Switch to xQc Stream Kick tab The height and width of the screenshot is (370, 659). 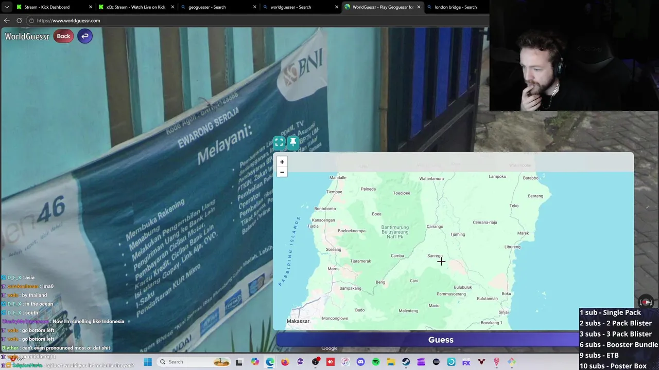click(136, 7)
